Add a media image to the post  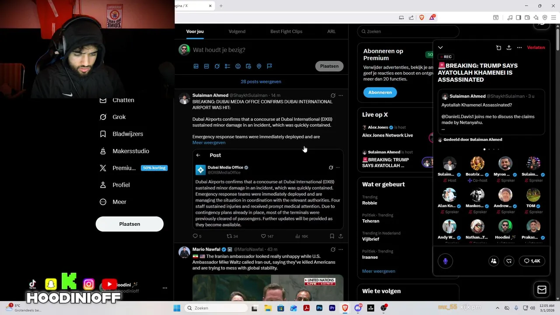[x=196, y=66]
